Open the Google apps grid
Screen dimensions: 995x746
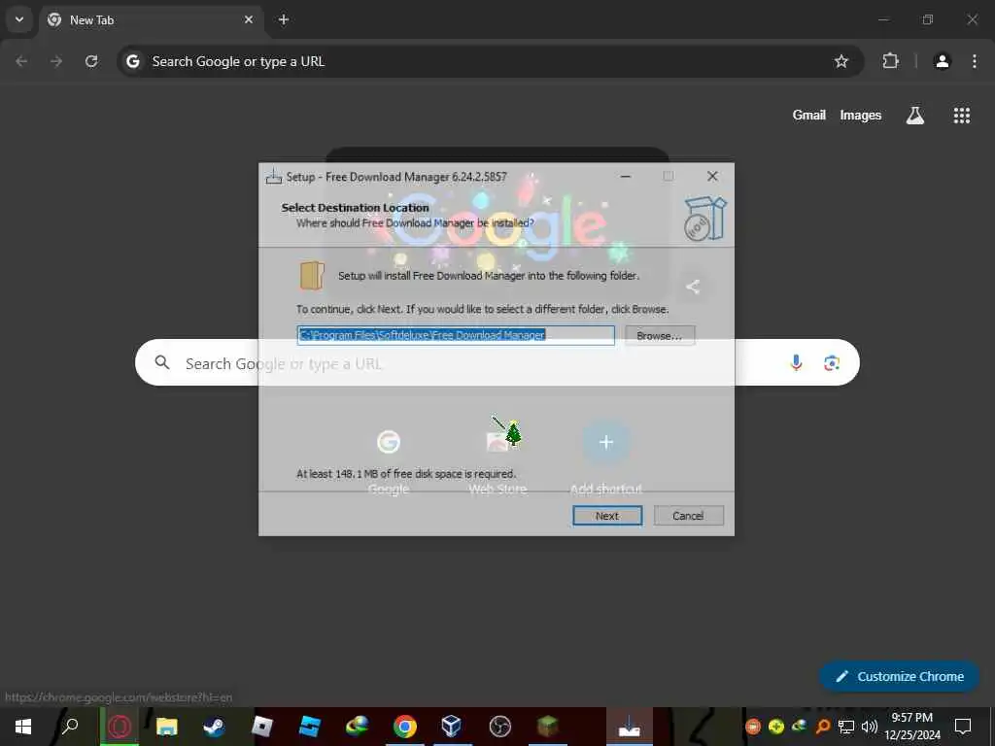coord(962,116)
